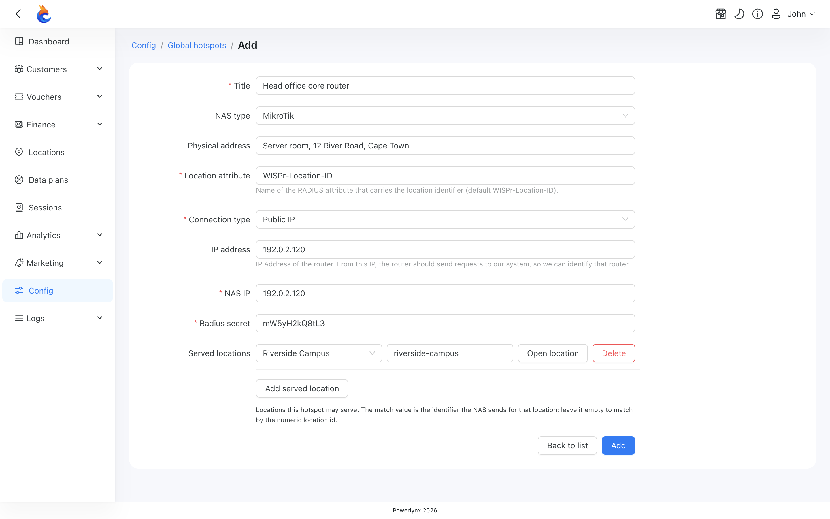830x519 pixels.
Task: Click Add served location button
Action: [x=302, y=388]
